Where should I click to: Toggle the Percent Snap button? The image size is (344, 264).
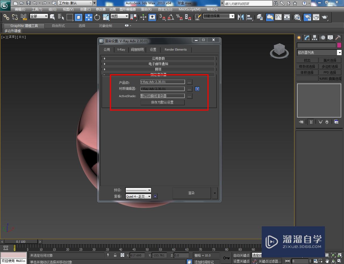point(180,17)
